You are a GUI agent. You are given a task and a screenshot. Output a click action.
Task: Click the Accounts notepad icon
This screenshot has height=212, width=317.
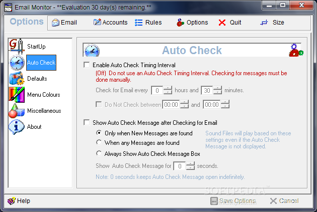tap(97, 22)
